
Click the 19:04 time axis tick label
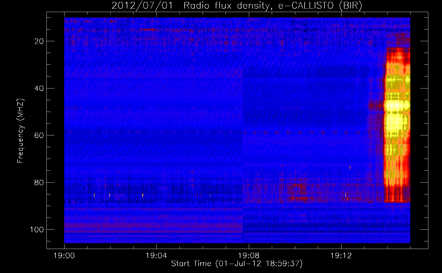156,256
